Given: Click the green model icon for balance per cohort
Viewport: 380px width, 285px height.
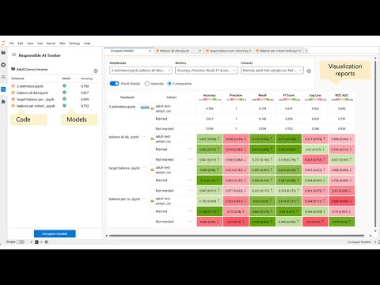Looking at the screenshot, I should (x=64, y=105).
